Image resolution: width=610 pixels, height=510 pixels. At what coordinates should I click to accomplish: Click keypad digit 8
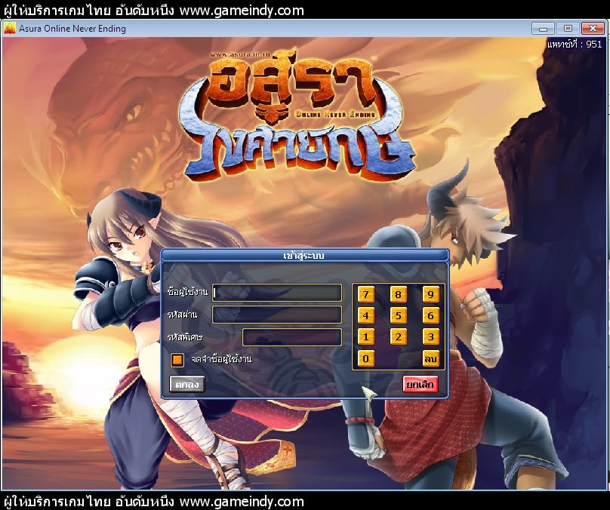tap(398, 295)
